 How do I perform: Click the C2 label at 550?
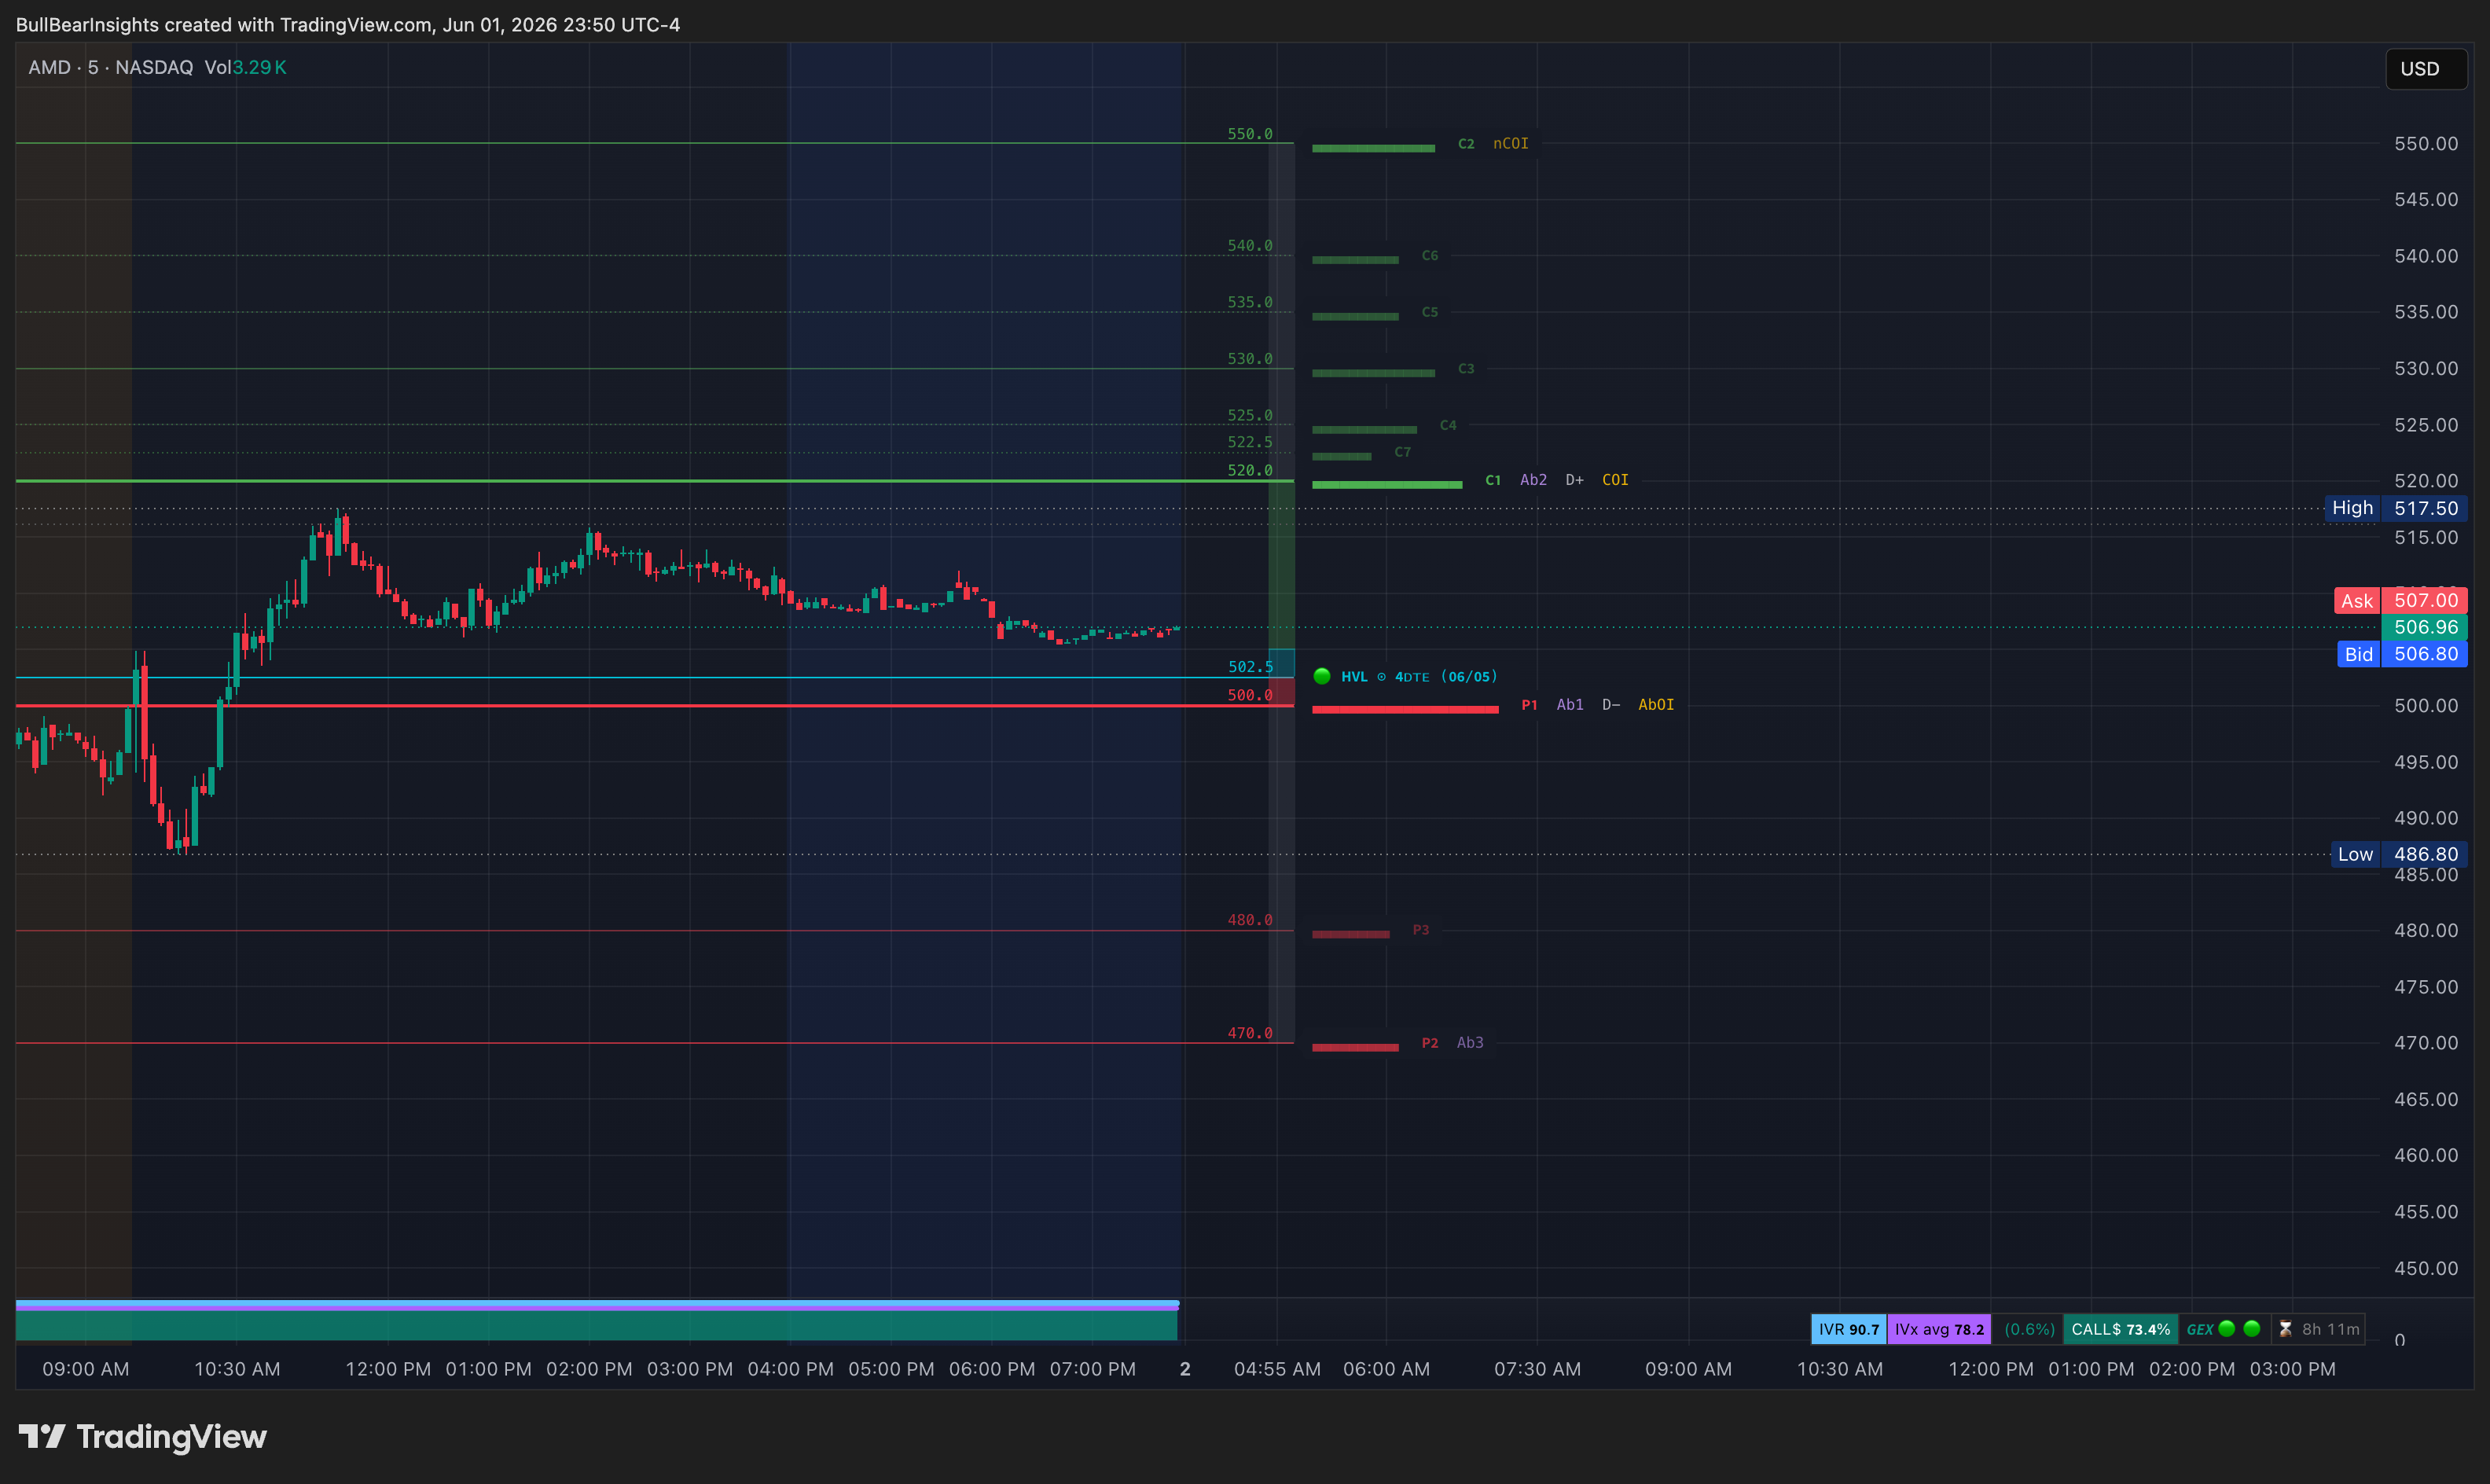[x=1466, y=144]
